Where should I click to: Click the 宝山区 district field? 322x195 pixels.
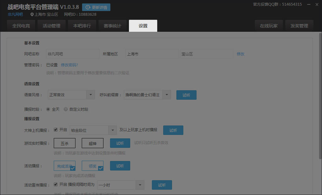[207, 54]
